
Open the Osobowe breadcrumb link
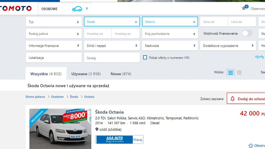(x=57, y=97)
